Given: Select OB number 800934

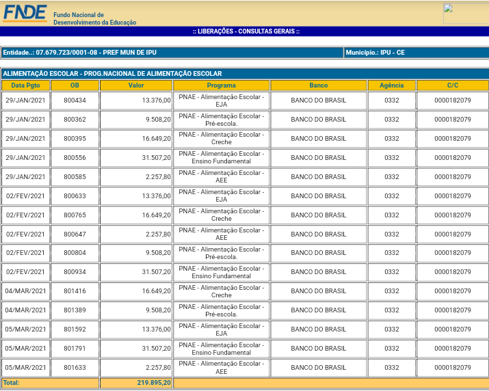Looking at the screenshot, I should pyautogui.click(x=75, y=272).
